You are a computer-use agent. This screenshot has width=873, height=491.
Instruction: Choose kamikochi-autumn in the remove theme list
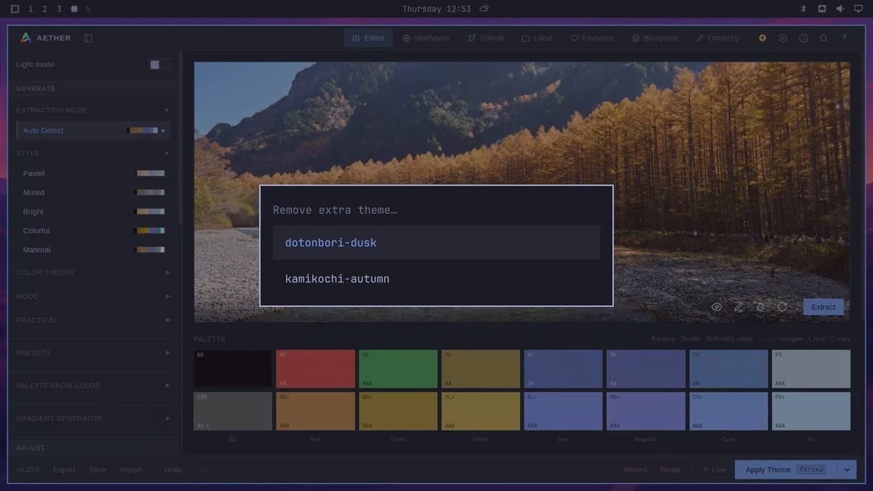click(436, 279)
